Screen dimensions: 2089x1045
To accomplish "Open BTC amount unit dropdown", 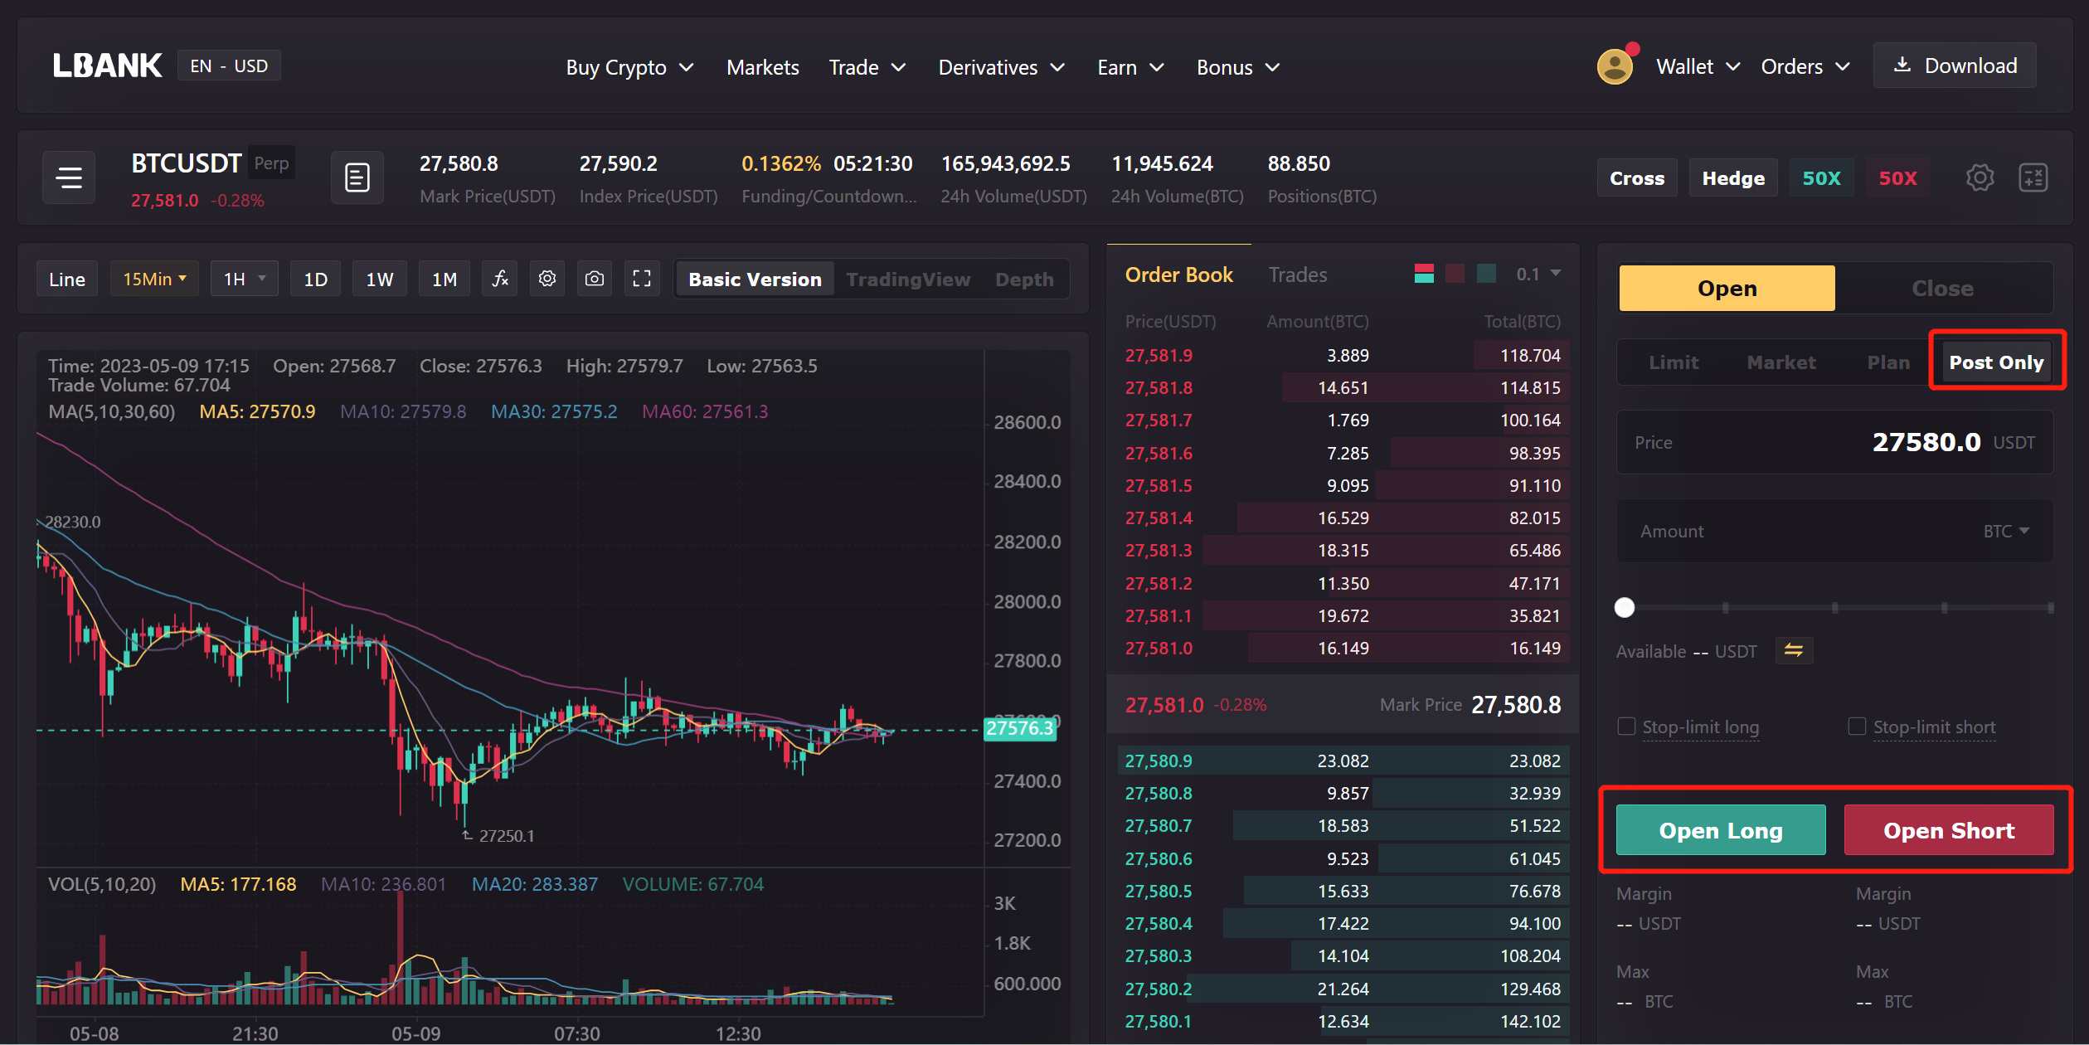I will click(x=2006, y=531).
